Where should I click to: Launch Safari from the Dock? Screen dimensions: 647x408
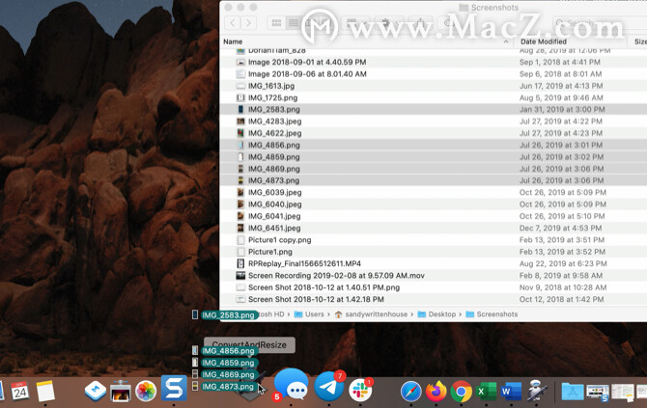411,391
